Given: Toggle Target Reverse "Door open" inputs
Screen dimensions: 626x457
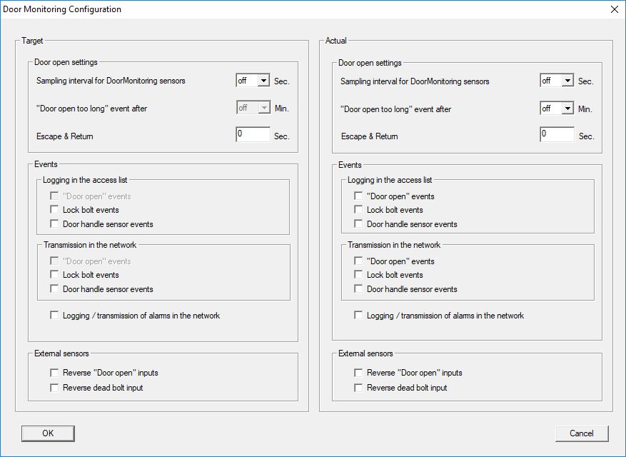Looking at the screenshot, I should [55, 373].
